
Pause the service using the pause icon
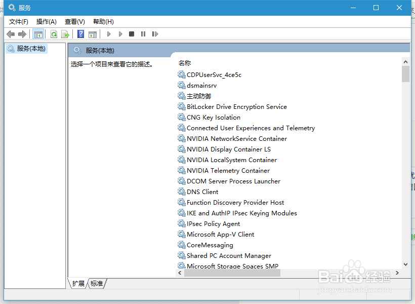tap(144, 34)
